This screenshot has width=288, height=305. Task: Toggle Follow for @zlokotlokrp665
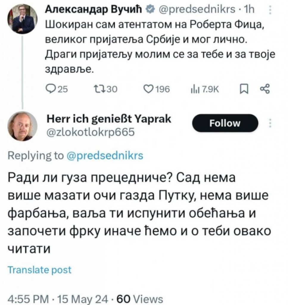click(x=225, y=123)
